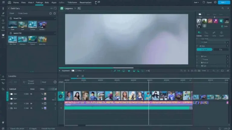Click the fast-forward icon in timeline toolbar

(119, 71)
